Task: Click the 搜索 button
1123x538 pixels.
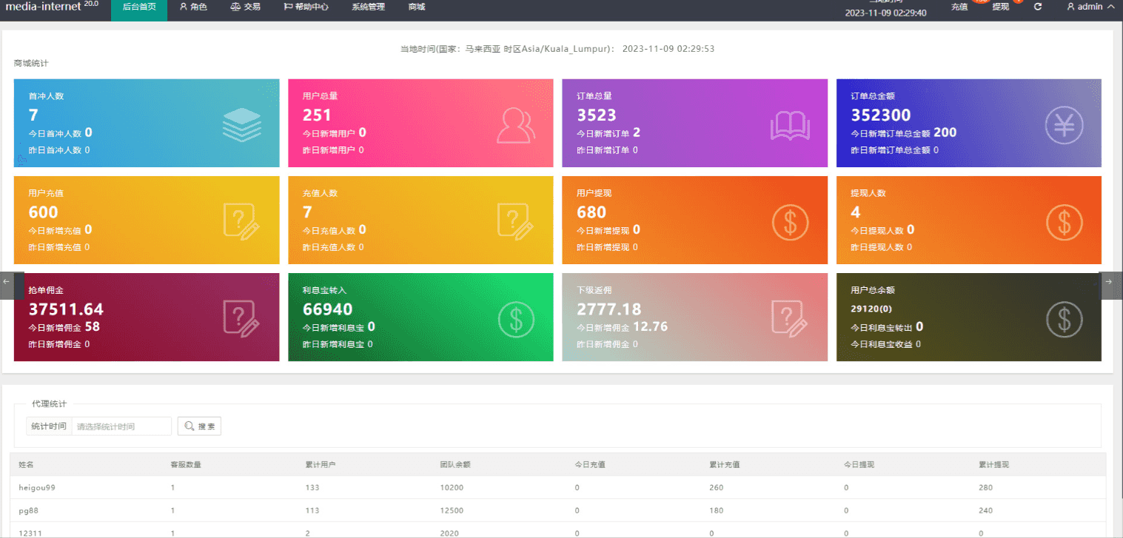Action: (x=199, y=426)
